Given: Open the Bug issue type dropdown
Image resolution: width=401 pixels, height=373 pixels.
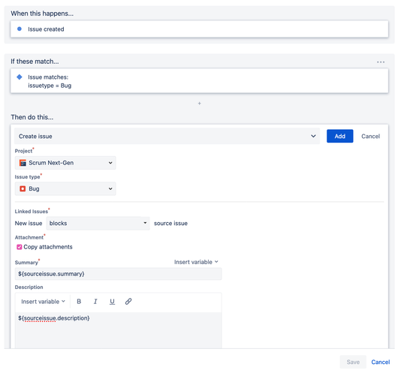Looking at the screenshot, I should 65,188.
